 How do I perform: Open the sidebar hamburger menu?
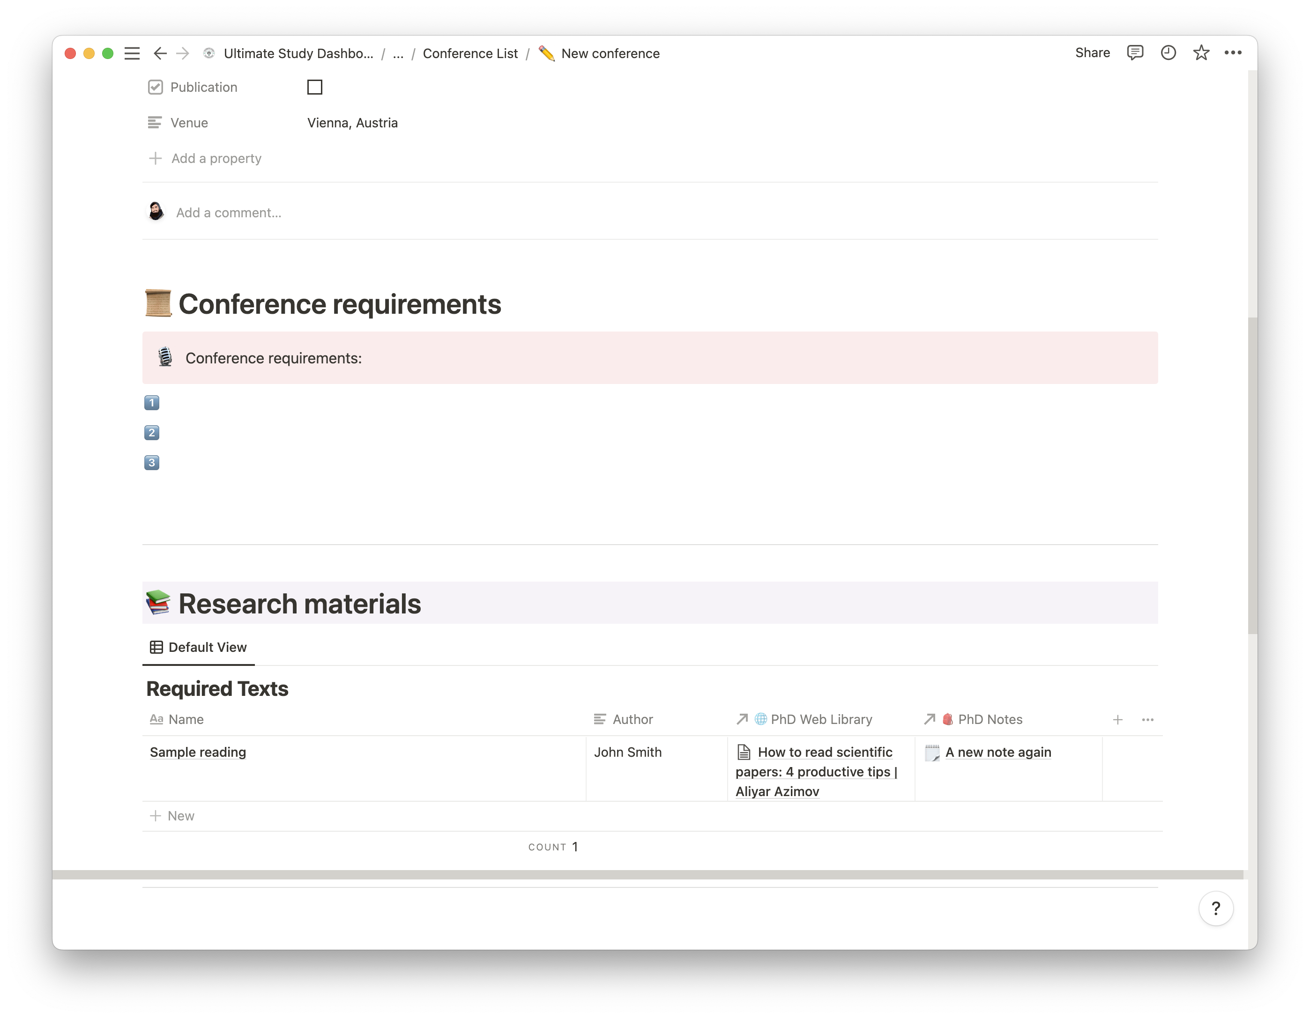[x=132, y=53]
